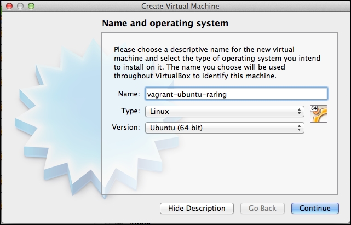Click the 'Name and operating system' heading
The width and height of the screenshot is (351, 225).
coord(165,24)
